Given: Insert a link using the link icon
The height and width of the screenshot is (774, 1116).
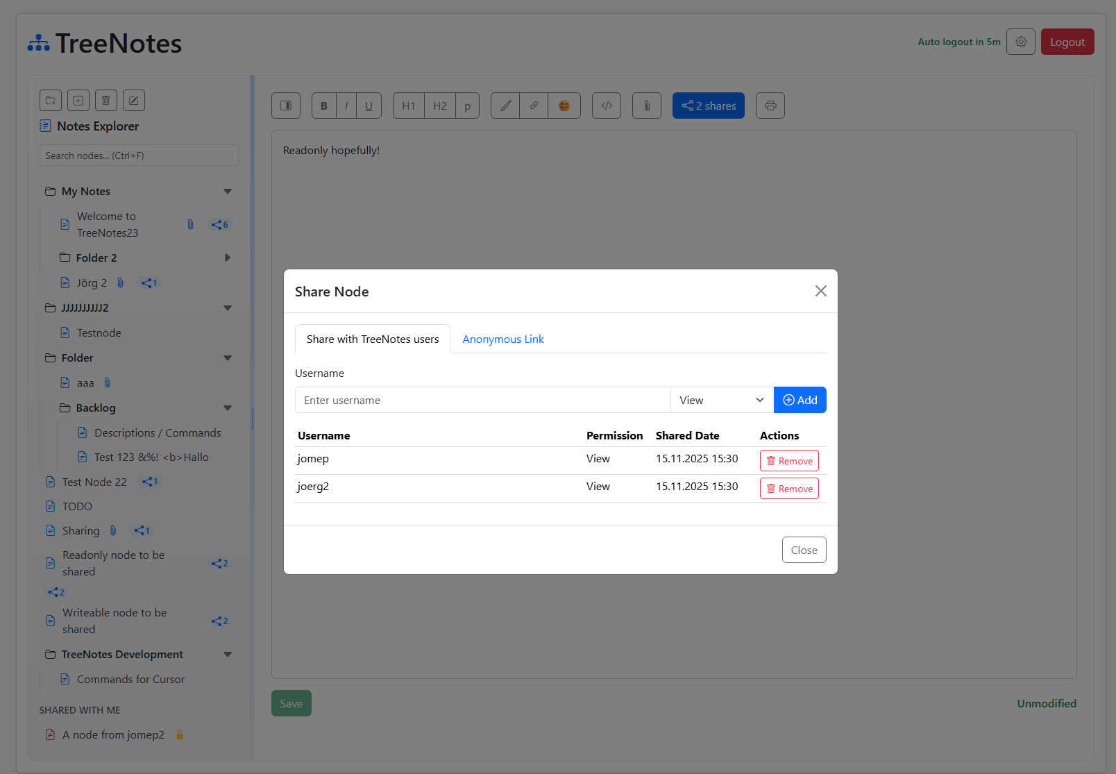Looking at the screenshot, I should click(533, 105).
